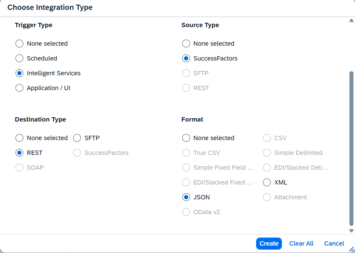The height and width of the screenshot is (253, 355).
Task: Select SFTP destination type
Action: (x=77, y=138)
